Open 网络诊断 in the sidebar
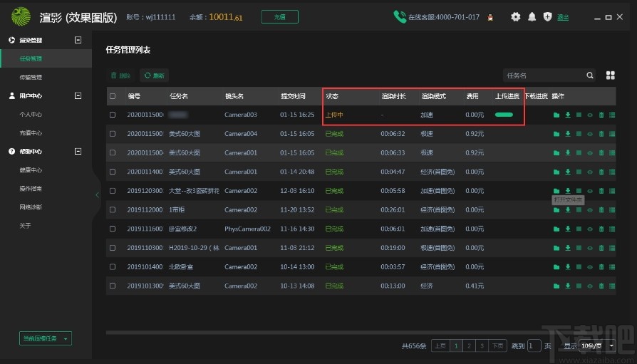This screenshot has height=364, width=637. tap(31, 207)
